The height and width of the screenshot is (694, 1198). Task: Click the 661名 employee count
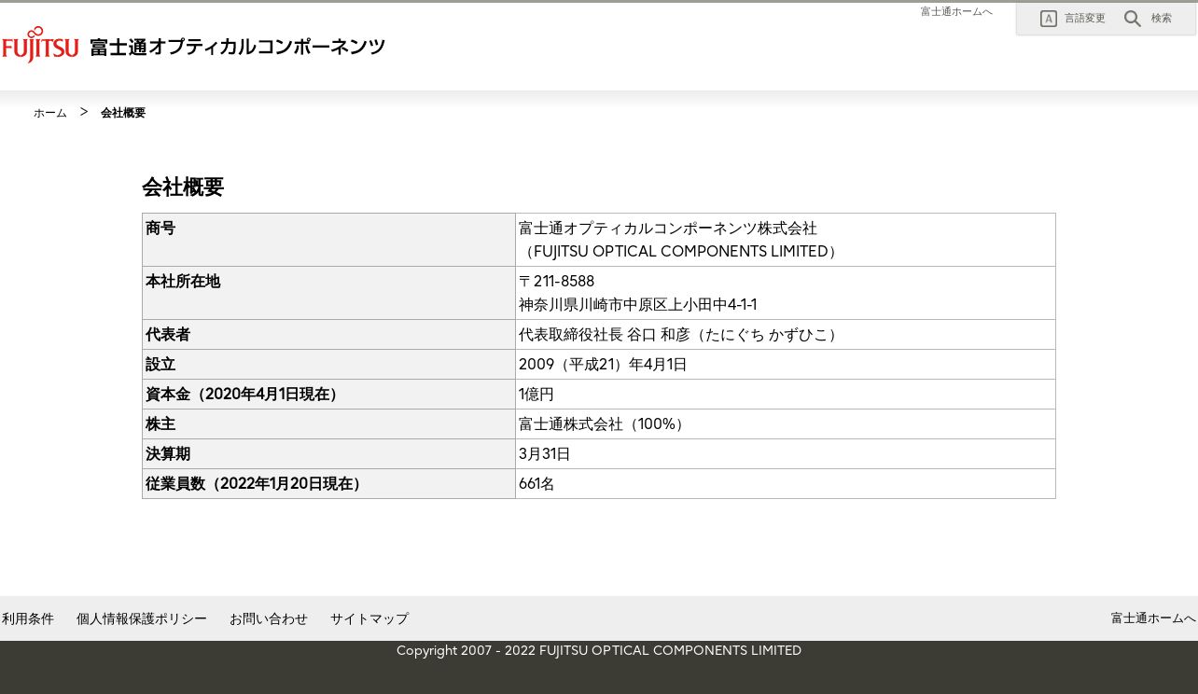536,484
